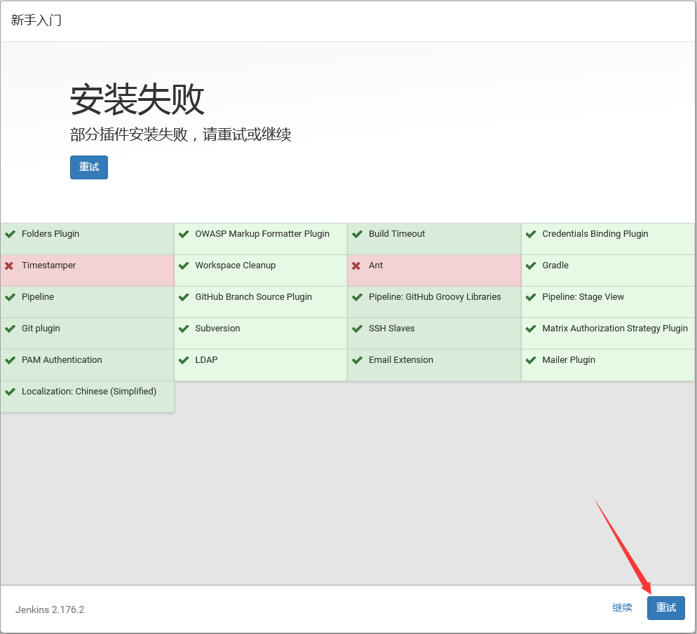
Task: Click the PAM Authentication label
Action: click(x=62, y=360)
